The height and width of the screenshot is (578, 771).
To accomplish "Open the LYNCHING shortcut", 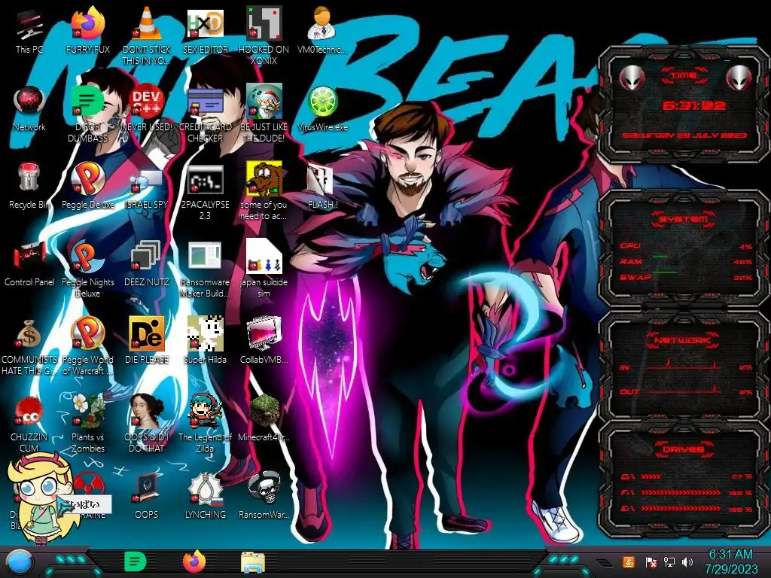I will point(205,489).
